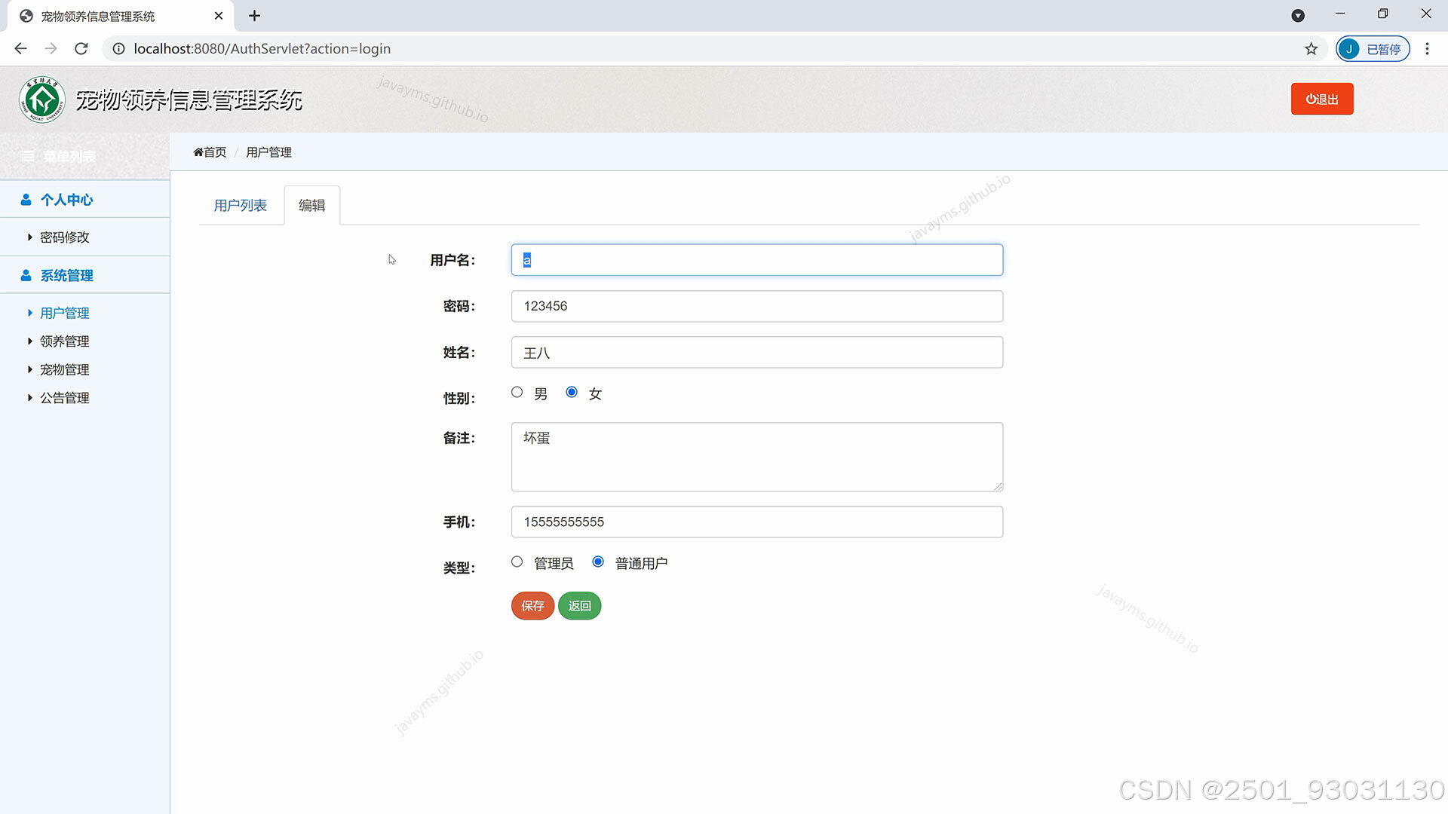Click the person icon beside 个人中心
The width and height of the screenshot is (1448, 814).
(26, 200)
